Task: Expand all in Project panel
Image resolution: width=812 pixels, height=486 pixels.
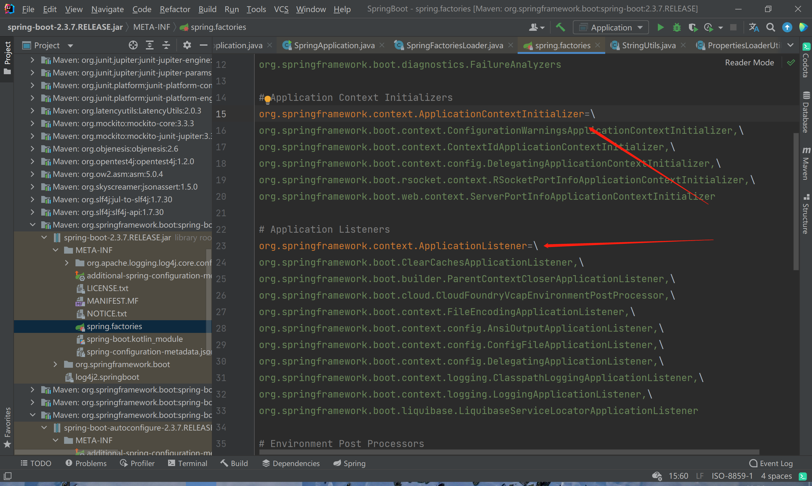Action: click(150, 45)
